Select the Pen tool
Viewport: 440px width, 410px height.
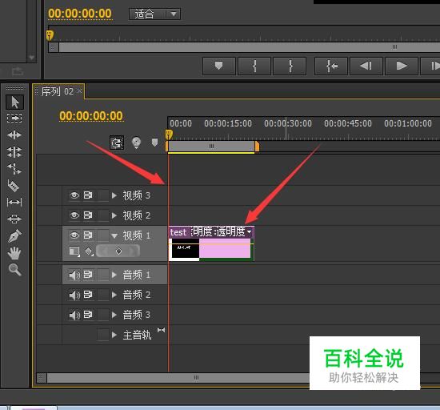(x=14, y=236)
